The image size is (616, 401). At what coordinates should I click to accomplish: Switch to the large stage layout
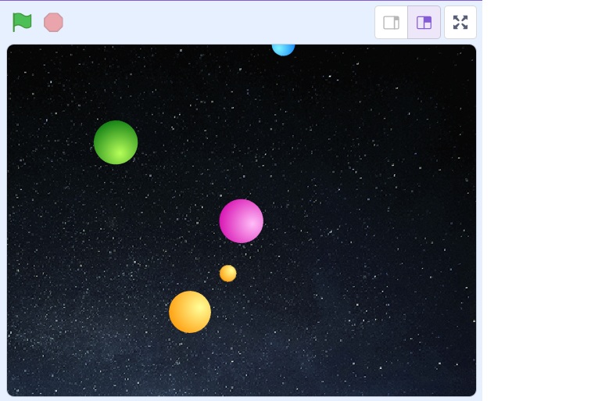[424, 23]
